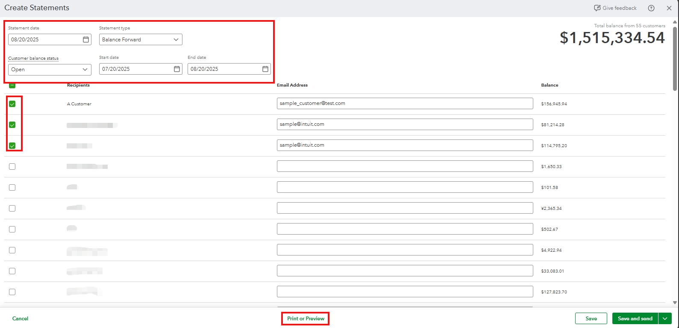Click the Give feedback icon

coord(597,8)
